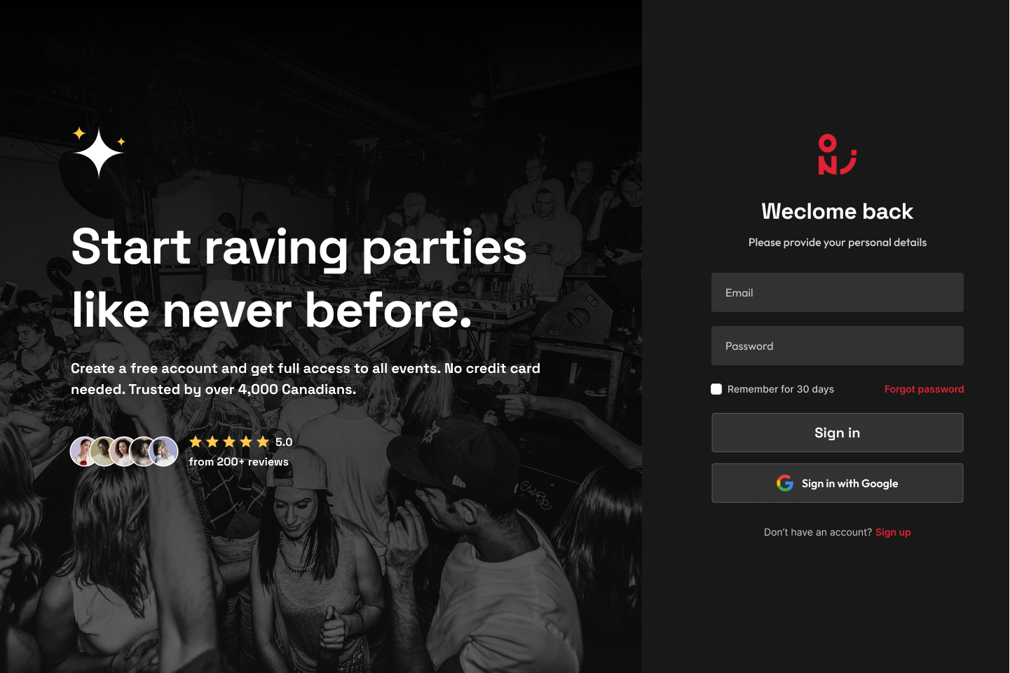Click the first reviewer avatar
Viewport: 1010px width, 673px height.
point(84,451)
